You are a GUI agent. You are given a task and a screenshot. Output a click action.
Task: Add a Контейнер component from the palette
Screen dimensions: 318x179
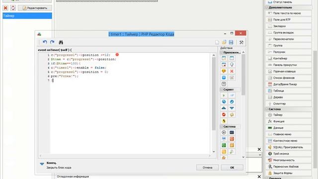tap(289, 59)
